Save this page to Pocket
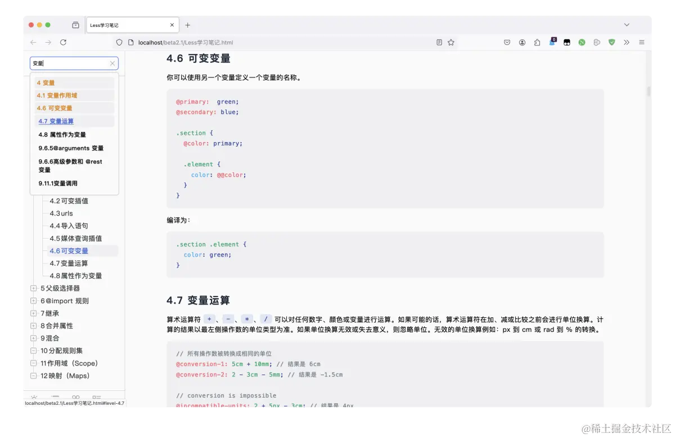 click(x=507, y=42)
